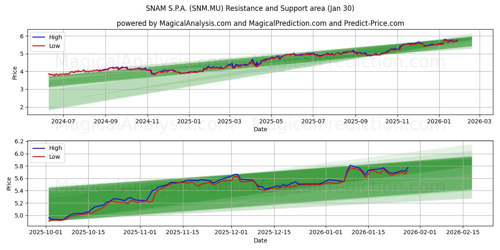Viewport: 500px width, 250px height.
Task: Click the '2025-09' x-axis tick label
Action: (x=356, y=121)
